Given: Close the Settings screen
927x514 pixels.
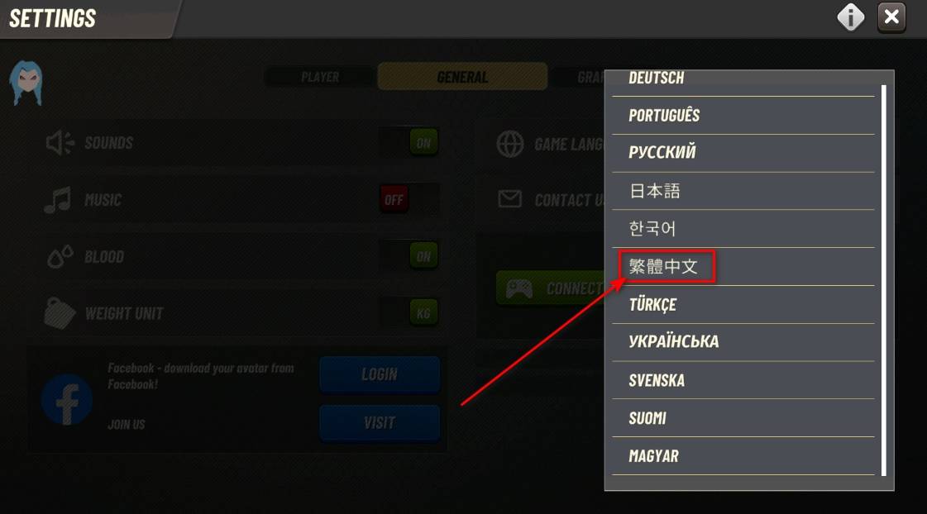Looking at the screenshot, I should (x=891, y=17).
